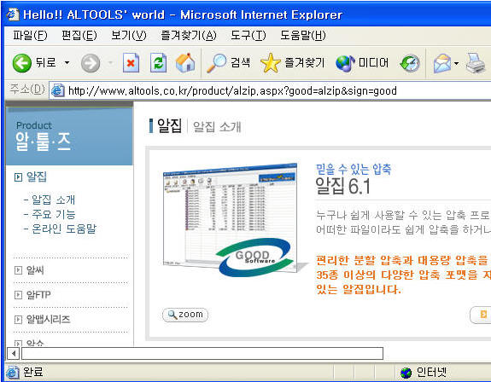Viewport: 491px width, 382px height.
Task: Click the IE logo in the title bar
Action: (x=13, y=14)
